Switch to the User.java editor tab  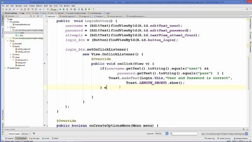(99, 16)
